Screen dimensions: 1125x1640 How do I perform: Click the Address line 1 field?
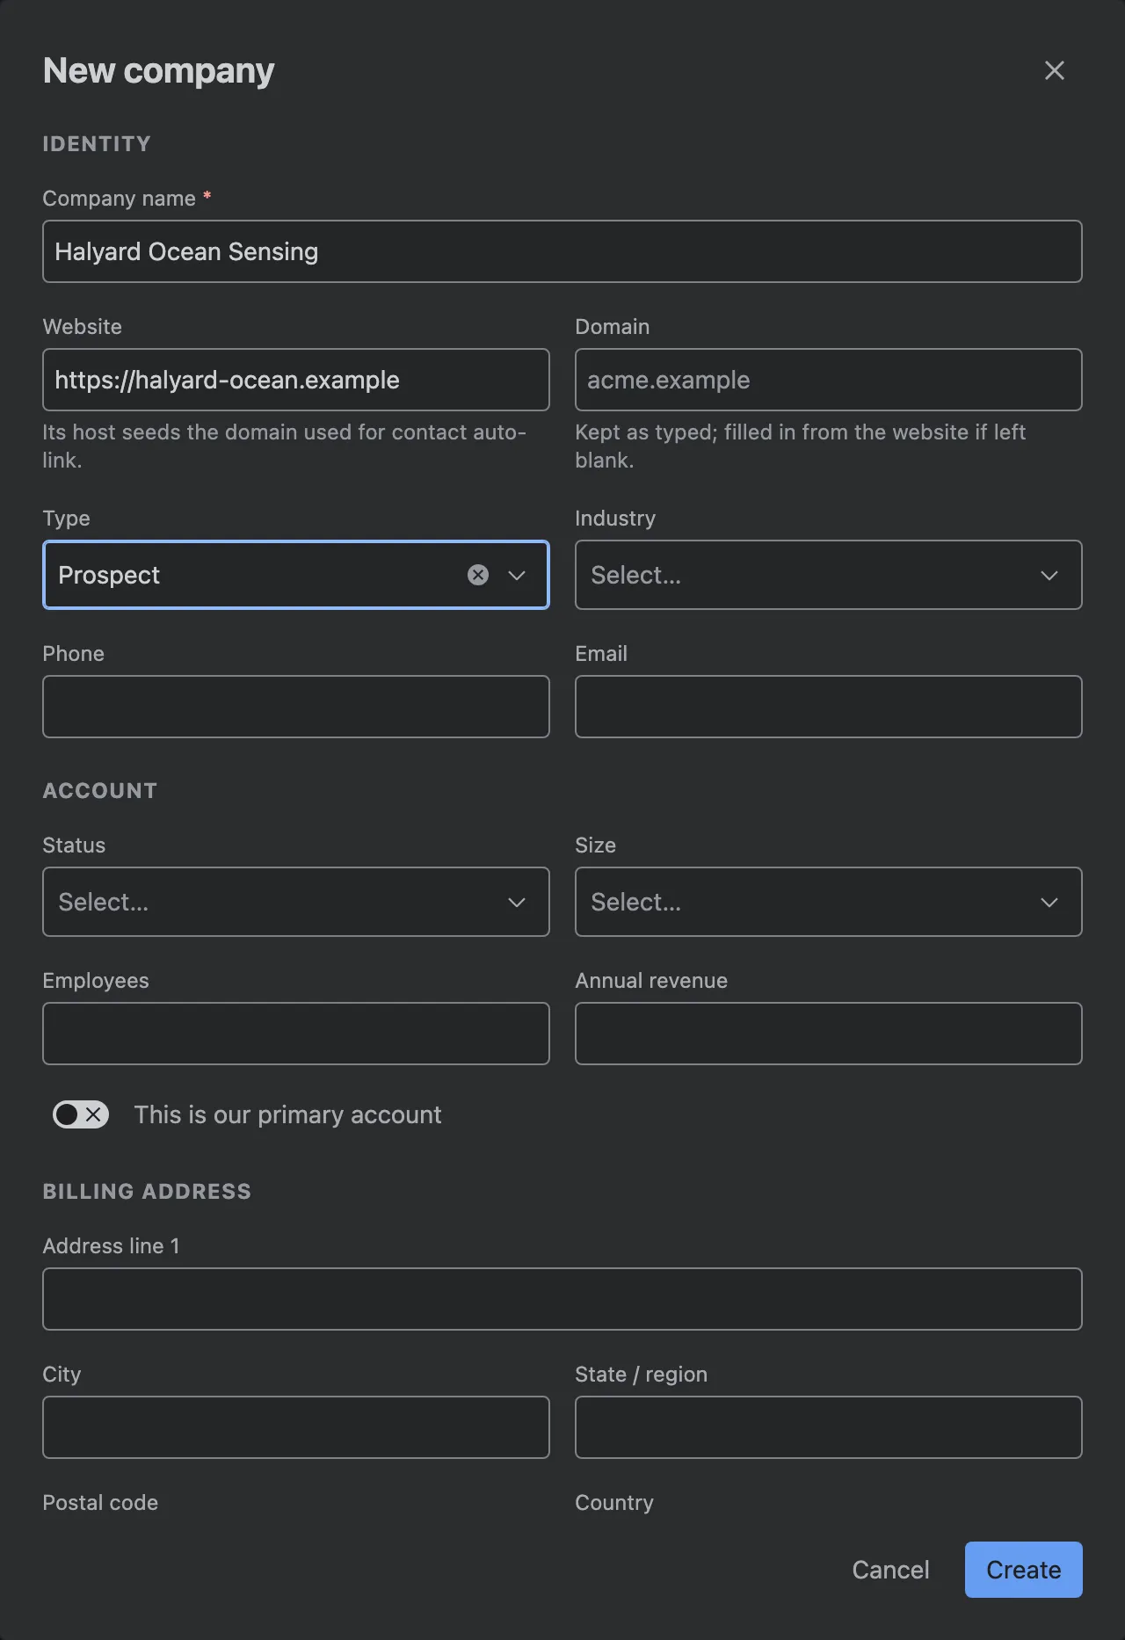(x=562, y=1299)
